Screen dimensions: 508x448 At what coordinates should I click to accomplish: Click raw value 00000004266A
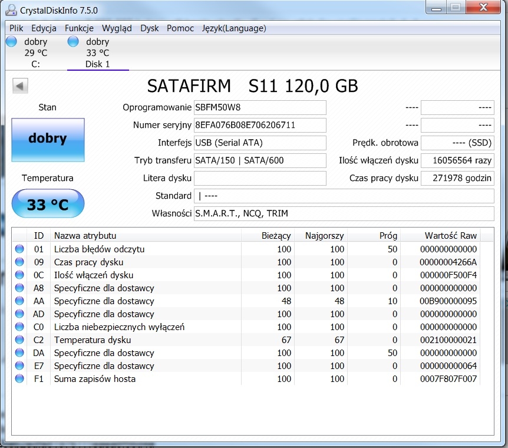pos(448,262)
